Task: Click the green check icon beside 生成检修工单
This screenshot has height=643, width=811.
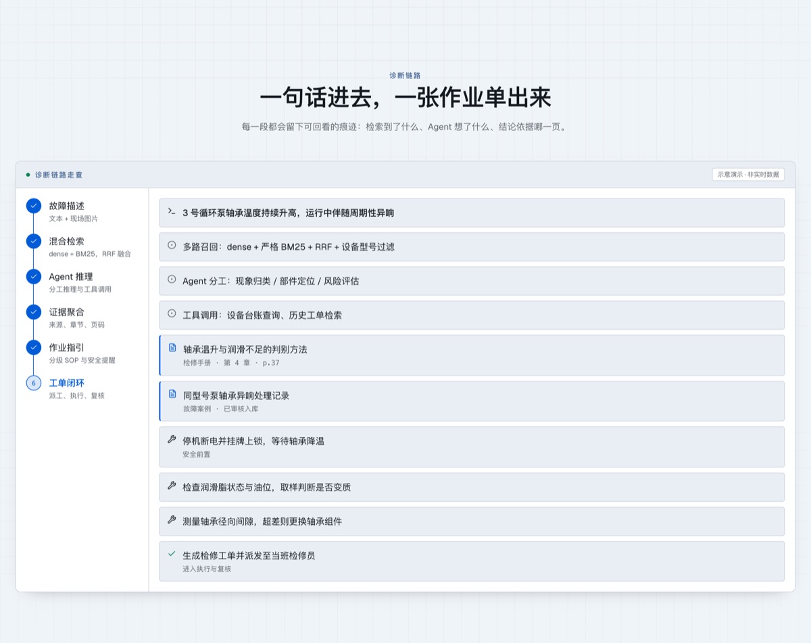Action: pos(172,554)
